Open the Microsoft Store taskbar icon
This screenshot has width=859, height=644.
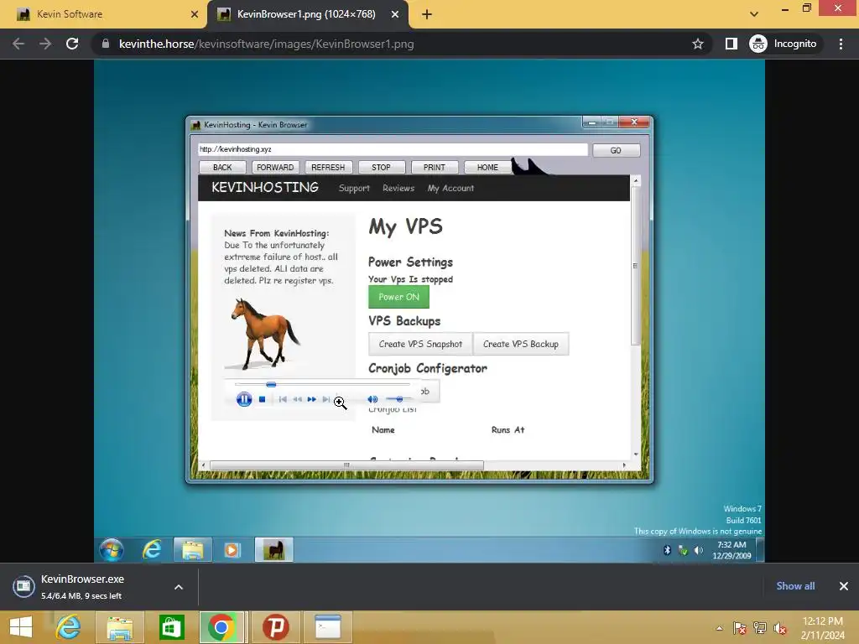[171, 627]
